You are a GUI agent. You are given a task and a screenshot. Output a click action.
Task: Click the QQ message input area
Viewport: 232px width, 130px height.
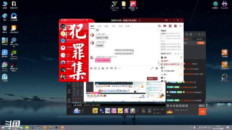(123, 73)
